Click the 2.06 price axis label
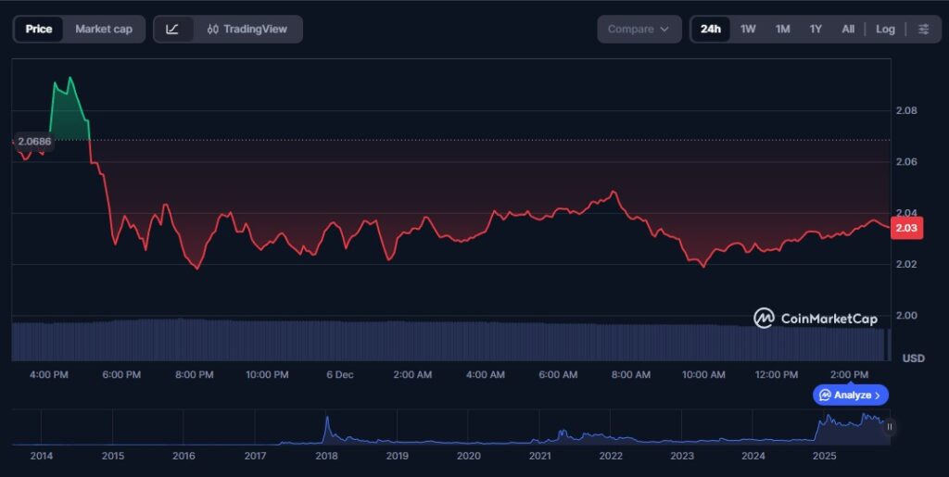The width and height of the screenshot is (949, 477). click(906, 162)
